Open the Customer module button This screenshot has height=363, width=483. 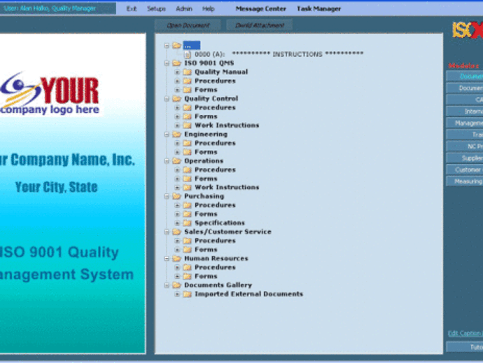[x=465, y=170]
